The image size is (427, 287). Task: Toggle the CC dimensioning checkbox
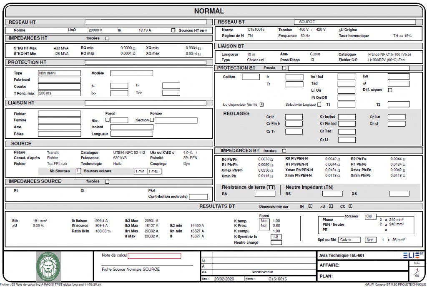pos(350,206)
